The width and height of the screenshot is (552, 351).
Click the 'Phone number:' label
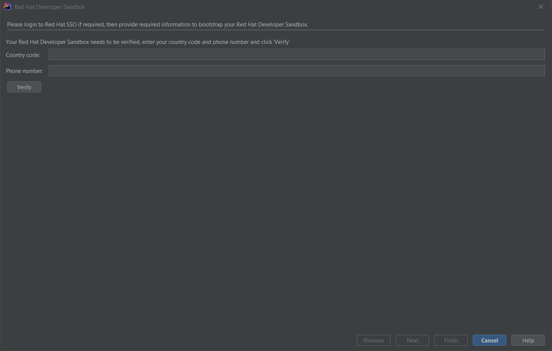[25, 71]
